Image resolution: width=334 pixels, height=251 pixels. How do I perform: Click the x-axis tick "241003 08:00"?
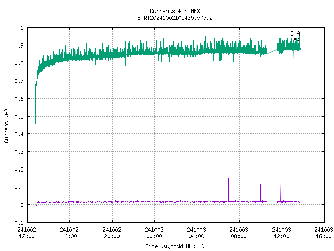pyautogui.click(x=239, y=233)
